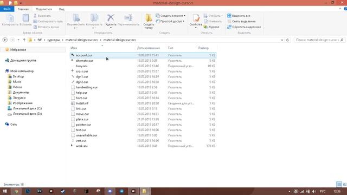
Task: Sort by the Имя column header
Action: coord(74,48)
